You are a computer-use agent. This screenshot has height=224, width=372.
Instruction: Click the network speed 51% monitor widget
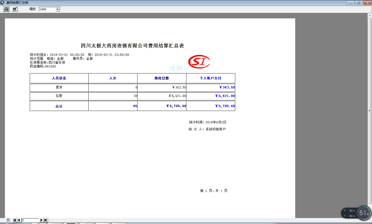point(356,213)
